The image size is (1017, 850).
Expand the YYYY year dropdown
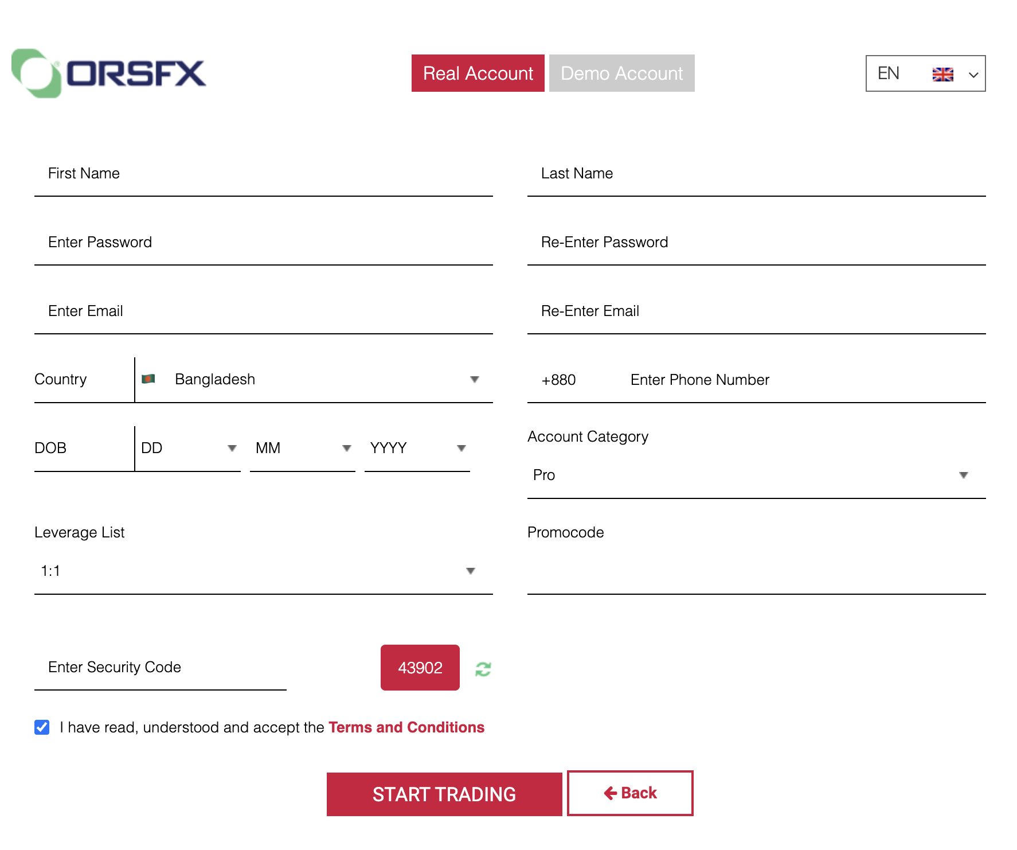(417, 449)
